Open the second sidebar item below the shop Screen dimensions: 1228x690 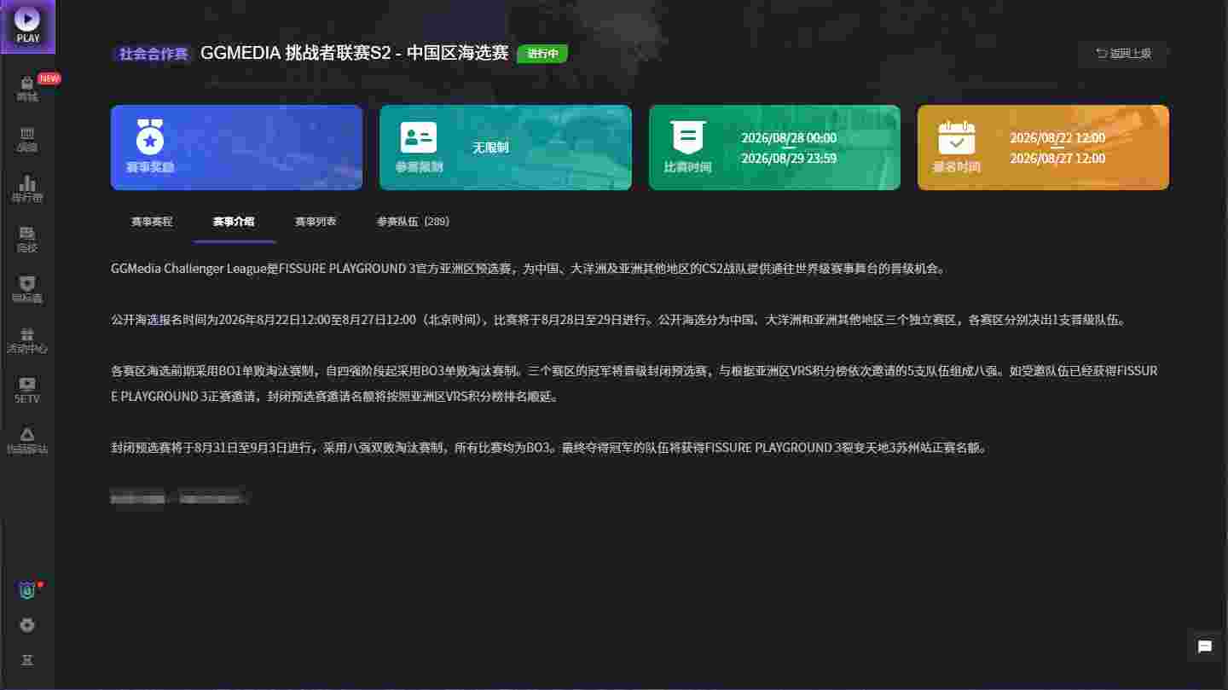coord(27,139)
